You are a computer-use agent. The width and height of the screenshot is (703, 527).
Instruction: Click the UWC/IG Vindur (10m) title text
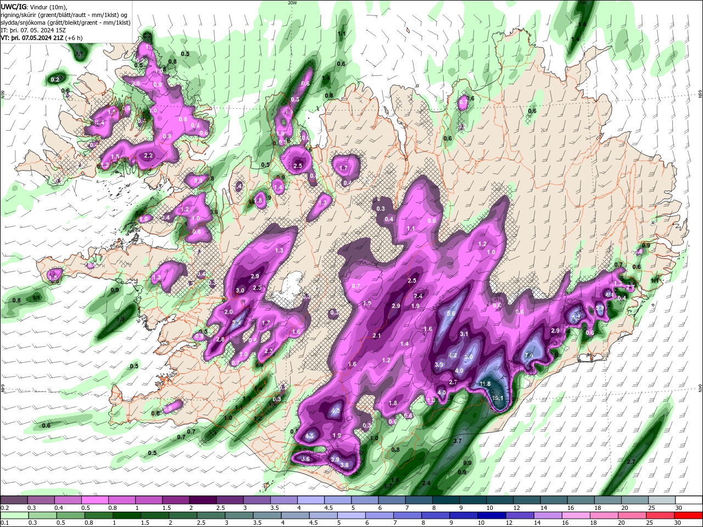(x=34, y=7)
